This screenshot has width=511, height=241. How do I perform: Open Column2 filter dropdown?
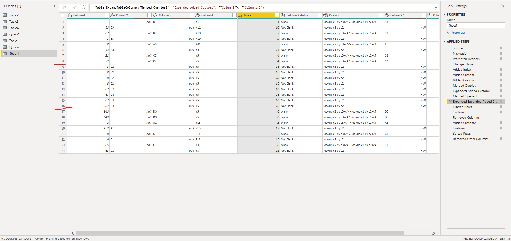tap(149, 15)
